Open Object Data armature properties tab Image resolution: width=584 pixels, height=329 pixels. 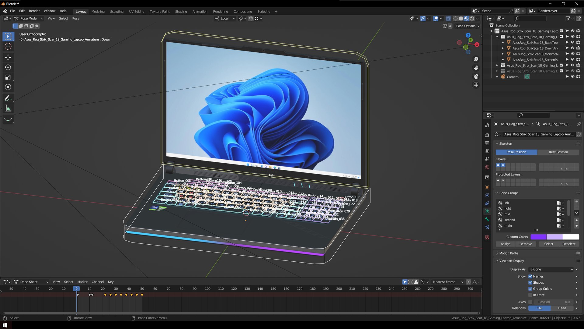coord(487,211)
